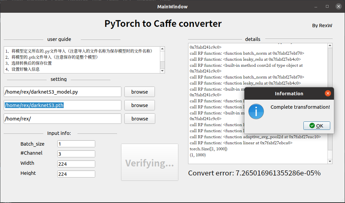Viewport: 345px width, 203px height.
Task: Browse for the darknet53_model.py file
Action: click(139, 92)
